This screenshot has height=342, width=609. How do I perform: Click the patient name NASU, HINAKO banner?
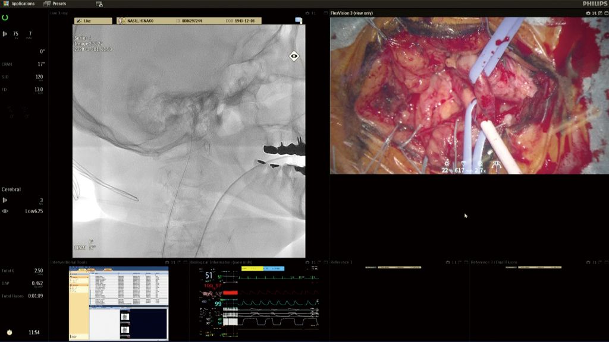(189, 21)
